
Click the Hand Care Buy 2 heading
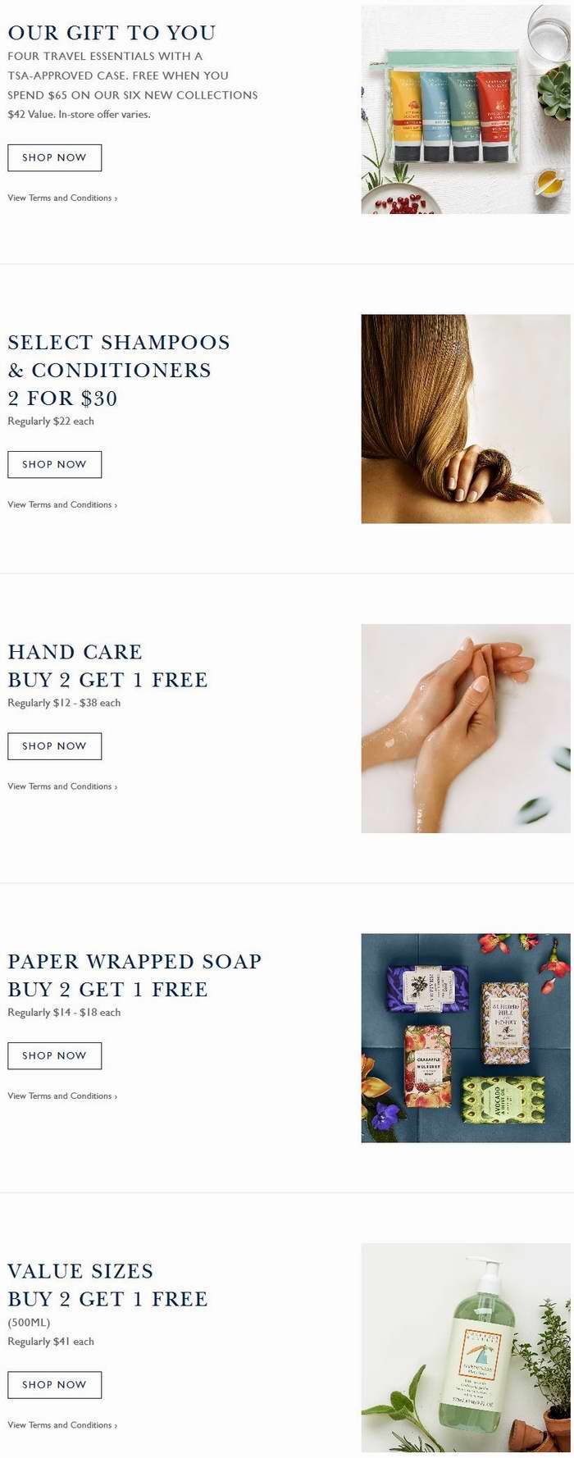tap(107, 666)
